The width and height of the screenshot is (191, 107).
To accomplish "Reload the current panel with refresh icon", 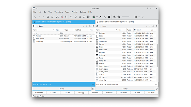I will tap(52, 17).
